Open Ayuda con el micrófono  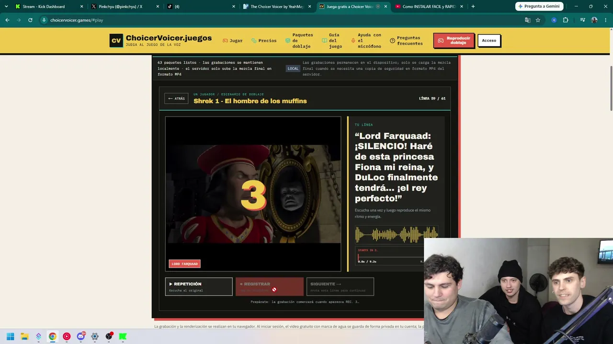(x=366, y=41)
